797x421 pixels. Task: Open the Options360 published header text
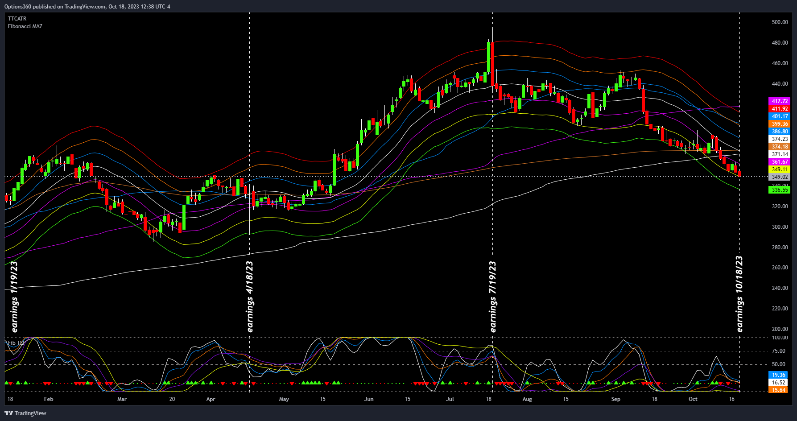coord(87,6)
